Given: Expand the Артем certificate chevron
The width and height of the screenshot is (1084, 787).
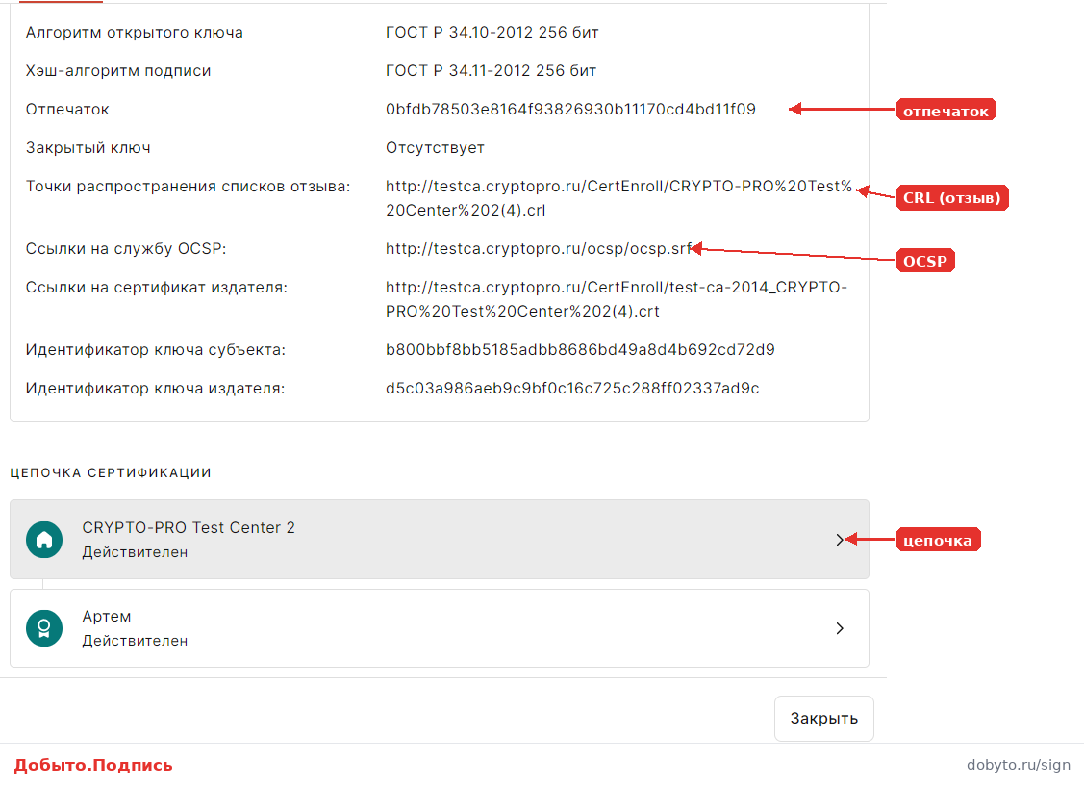Looking at the screenshot, I should [x=840, y=628].
